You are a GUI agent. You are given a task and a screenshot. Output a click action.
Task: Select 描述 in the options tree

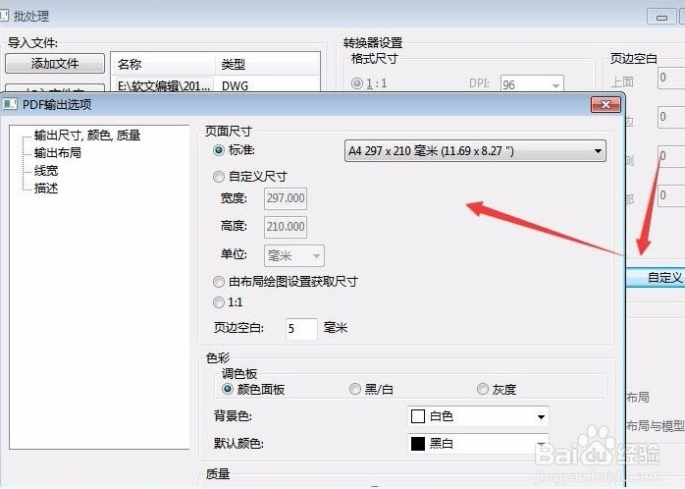tap(45, 188)
